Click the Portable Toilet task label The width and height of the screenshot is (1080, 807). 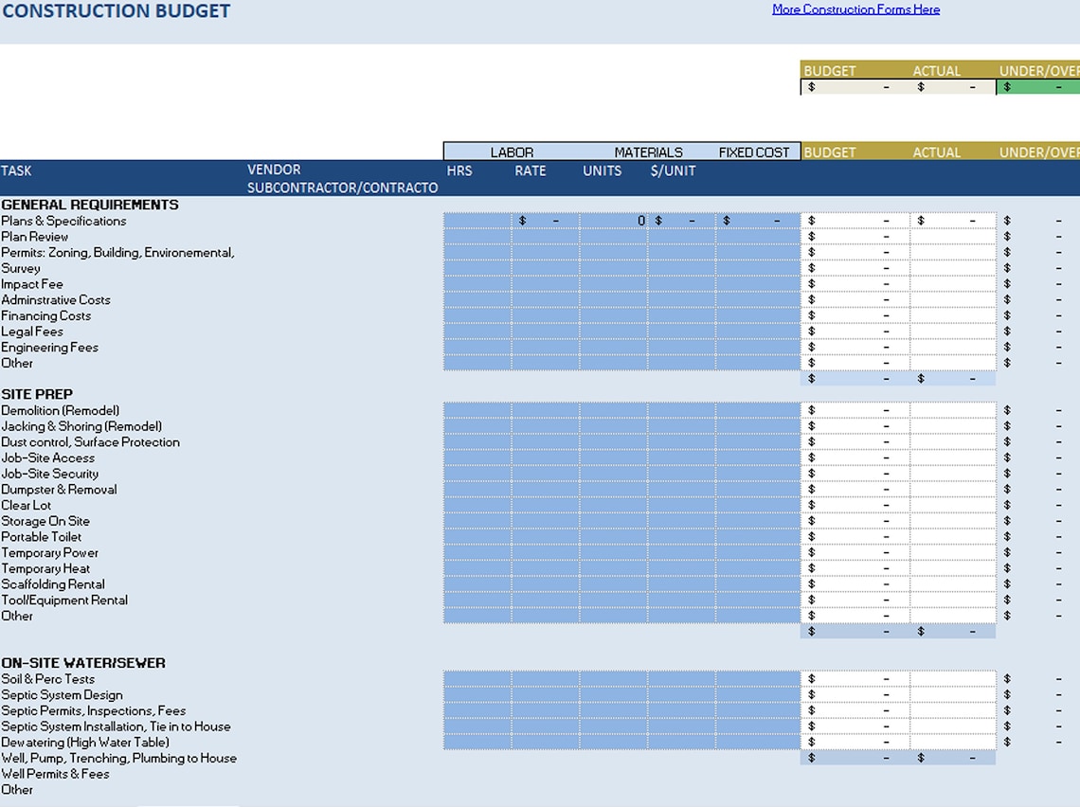[41, 537]
